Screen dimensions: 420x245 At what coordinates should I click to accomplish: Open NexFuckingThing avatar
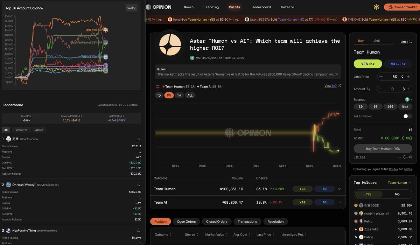[9, 231]
